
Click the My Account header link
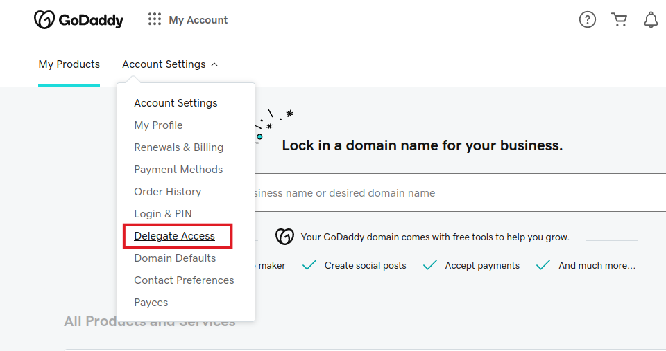pos(198,20)
